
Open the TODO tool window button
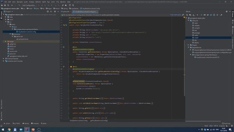[16, 124]
